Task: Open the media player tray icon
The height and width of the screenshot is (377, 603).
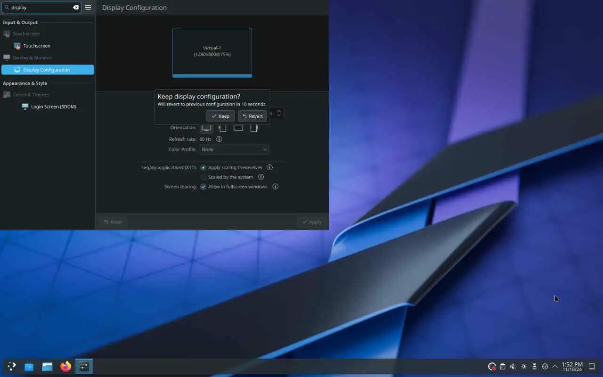Action: click(545, 366)
